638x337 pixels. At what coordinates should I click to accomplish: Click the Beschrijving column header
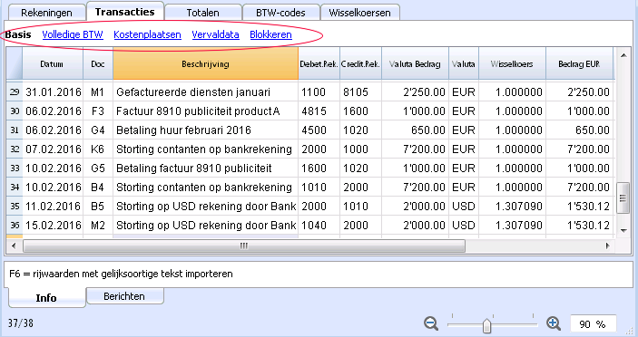pyautogui.click(x=205, y=63)
